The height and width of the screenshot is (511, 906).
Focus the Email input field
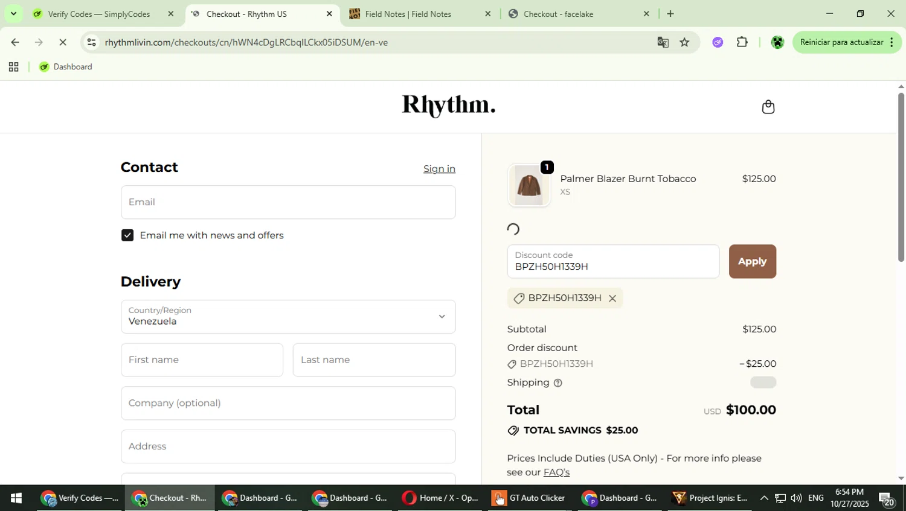tap(288, 202)
